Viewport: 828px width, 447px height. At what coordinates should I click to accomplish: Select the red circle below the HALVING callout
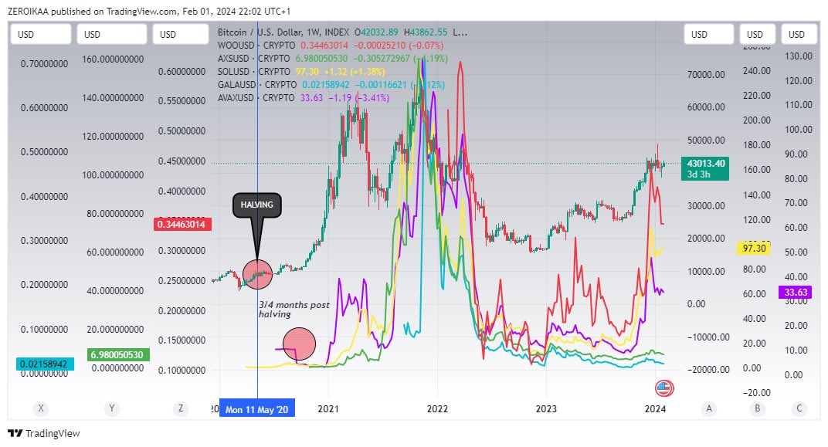(257, 274)
